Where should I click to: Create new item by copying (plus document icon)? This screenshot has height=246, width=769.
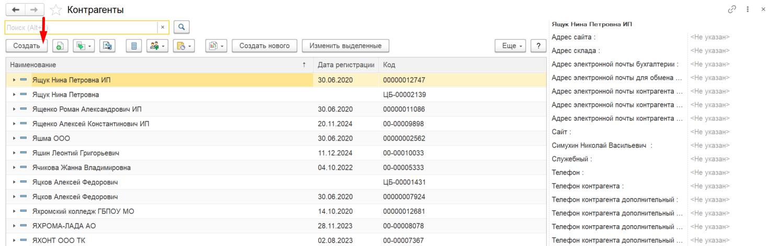60,46
